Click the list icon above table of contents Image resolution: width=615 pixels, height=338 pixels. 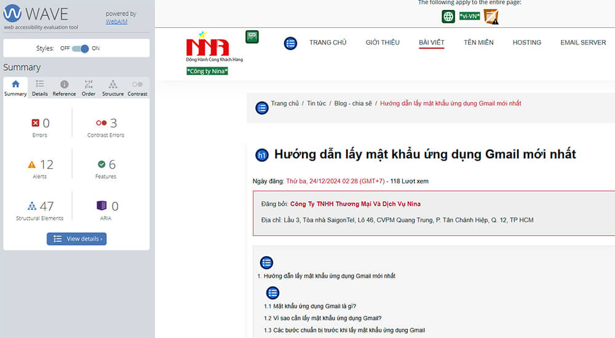pyautogui.click(x=266, y=263)
